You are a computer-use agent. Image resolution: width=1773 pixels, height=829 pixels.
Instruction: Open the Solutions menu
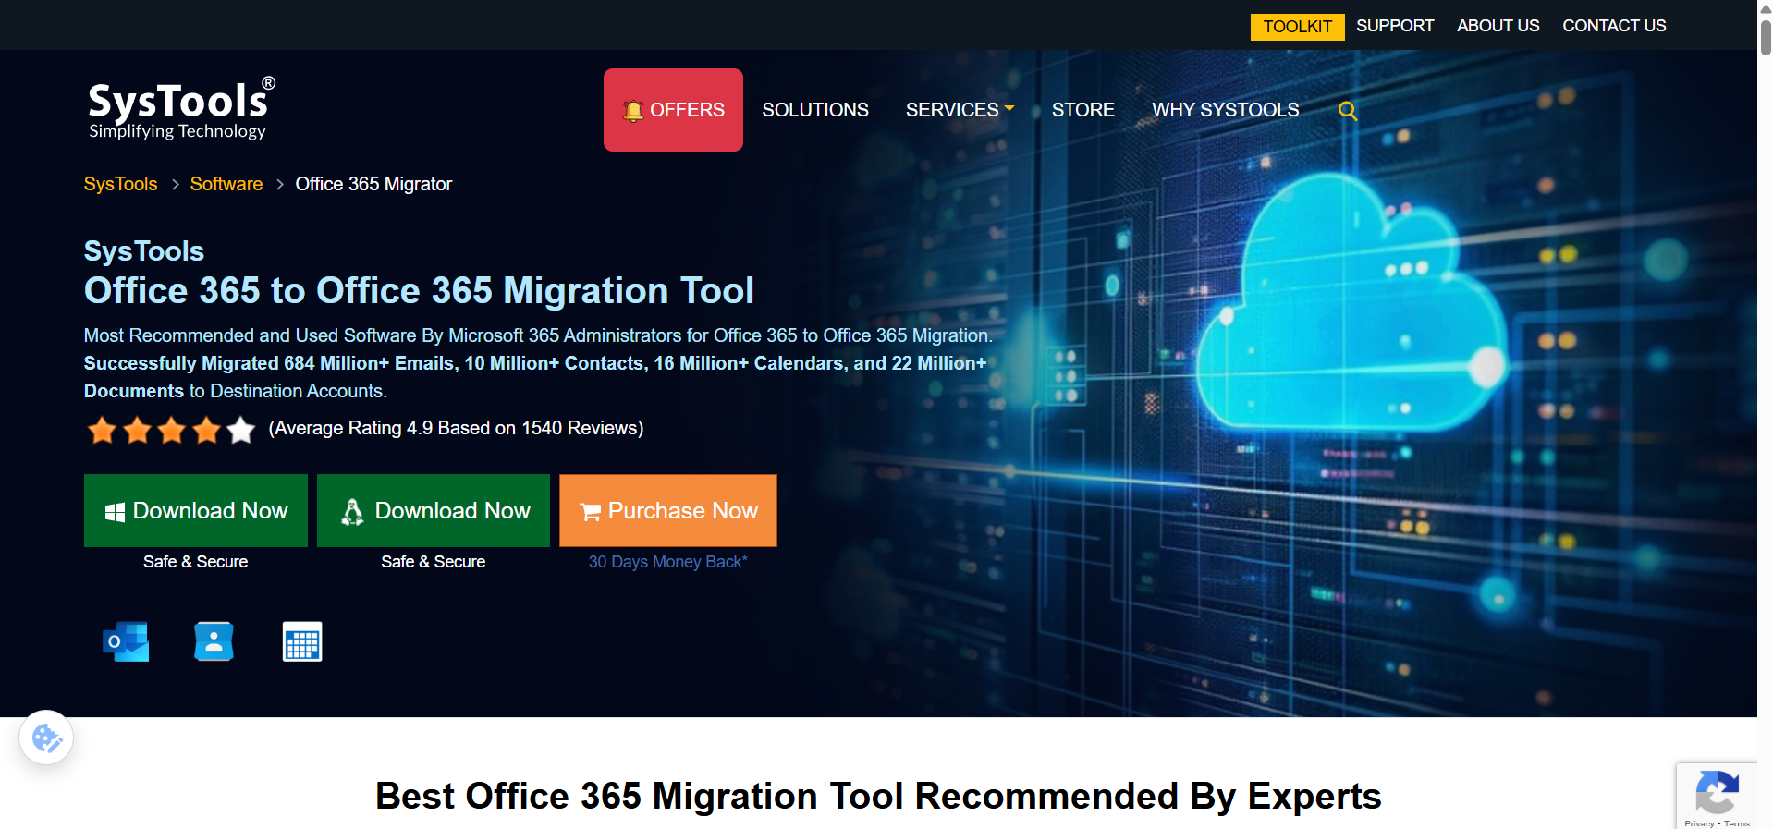[x=814, y=110]
